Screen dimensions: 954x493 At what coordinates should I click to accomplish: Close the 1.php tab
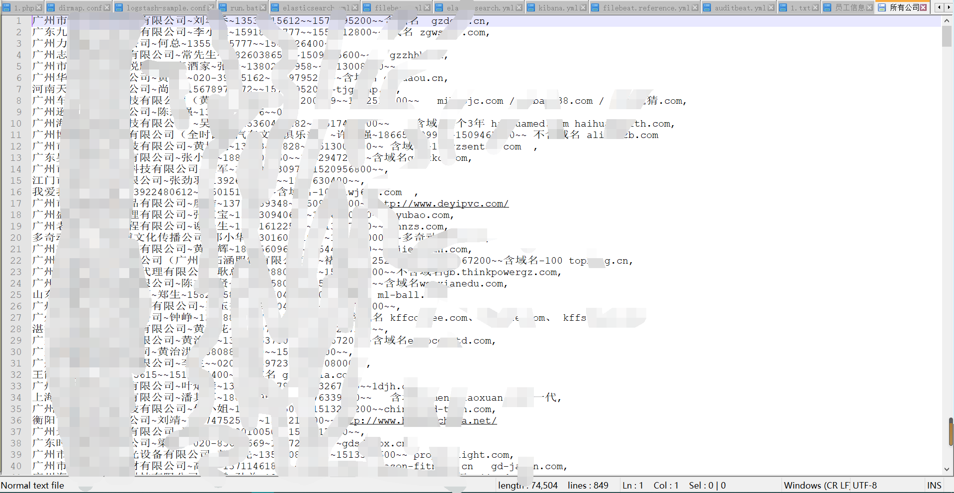pyautogui.click(x=39, y=7)
